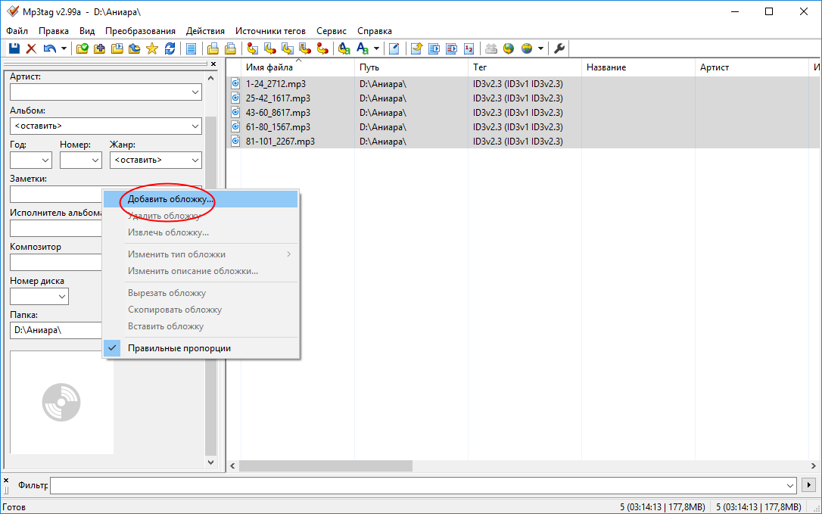Click the yellow star favorites icon
This screenshot has width=822, height=514.
(x=152, y=48)
